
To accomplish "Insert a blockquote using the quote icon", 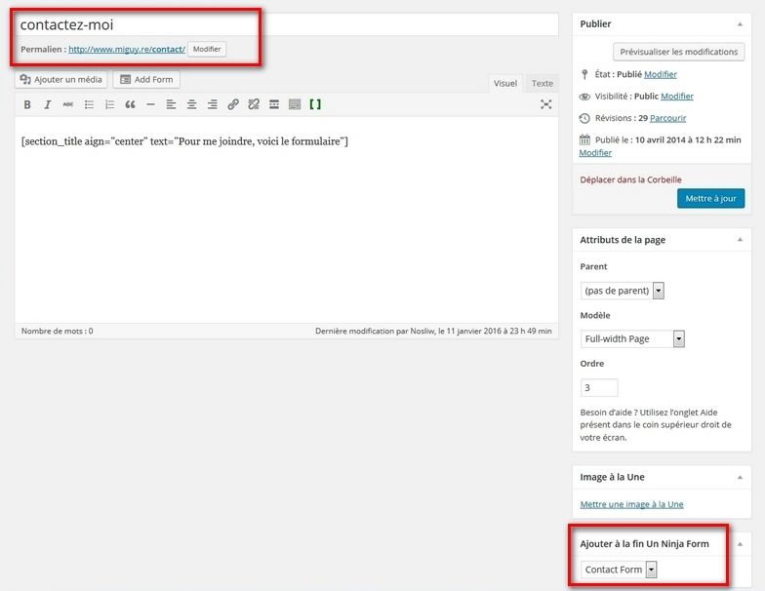I will [130, 104].
